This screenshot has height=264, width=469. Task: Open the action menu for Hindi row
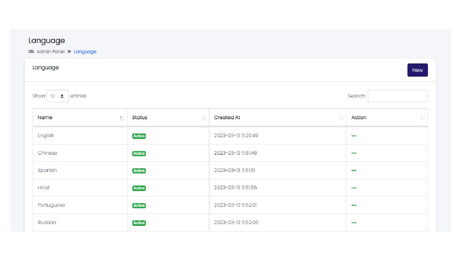[x=354, y=188]
